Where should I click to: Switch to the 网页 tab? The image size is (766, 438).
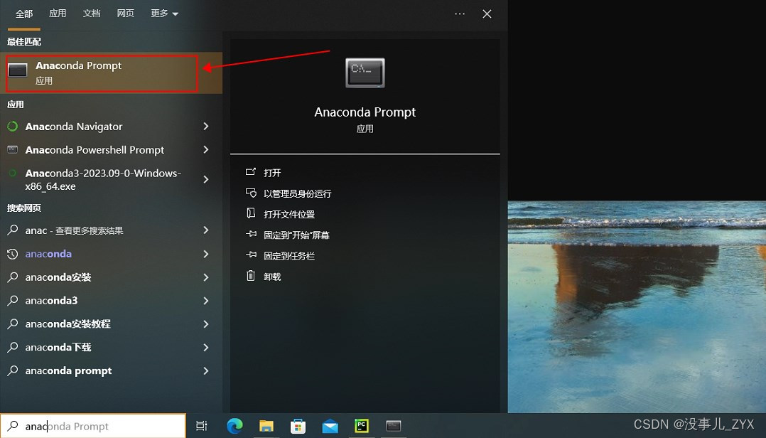[125, 14]
